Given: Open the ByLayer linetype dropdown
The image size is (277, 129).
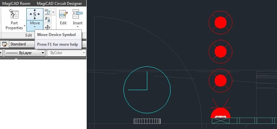Looking at the screenshot, I should pos(25,53).
